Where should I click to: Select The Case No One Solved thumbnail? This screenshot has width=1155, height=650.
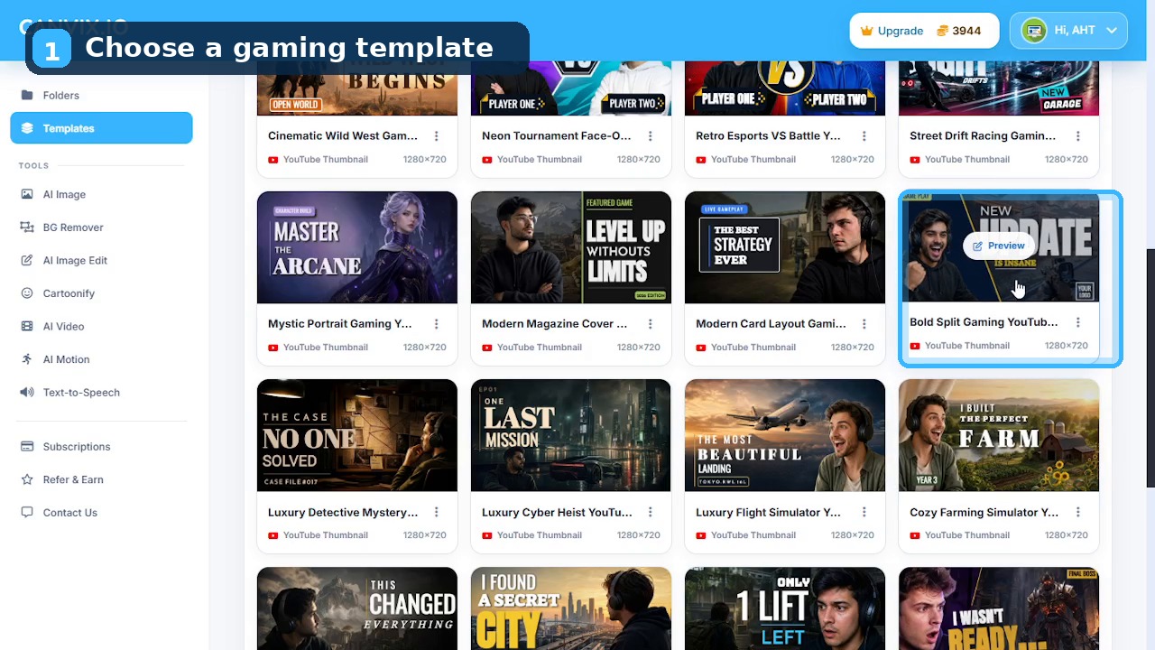click(357, 435)
